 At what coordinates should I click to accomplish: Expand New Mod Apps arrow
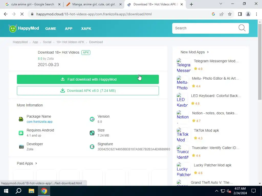208,52
